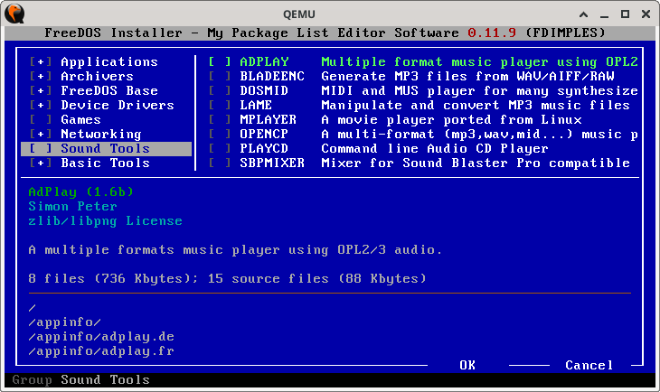The width and height of the screenshot is (660, 392).
Task: Check the PLAYCD package checkbox
Action: [220, 148]
